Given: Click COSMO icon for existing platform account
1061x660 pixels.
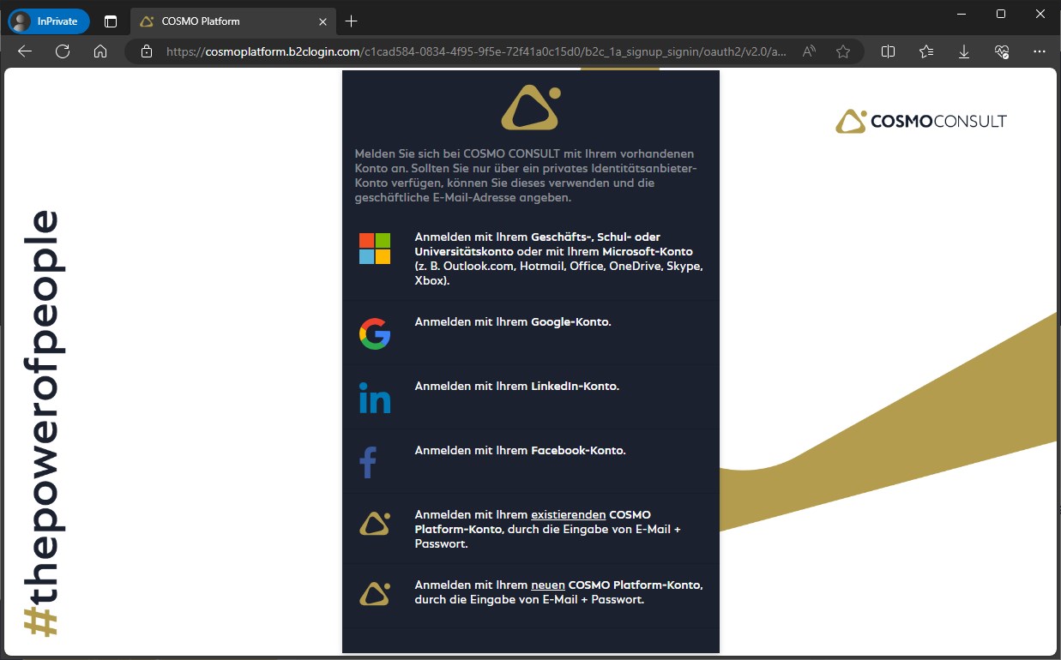Looking at the screenshot, I should 375,524.
